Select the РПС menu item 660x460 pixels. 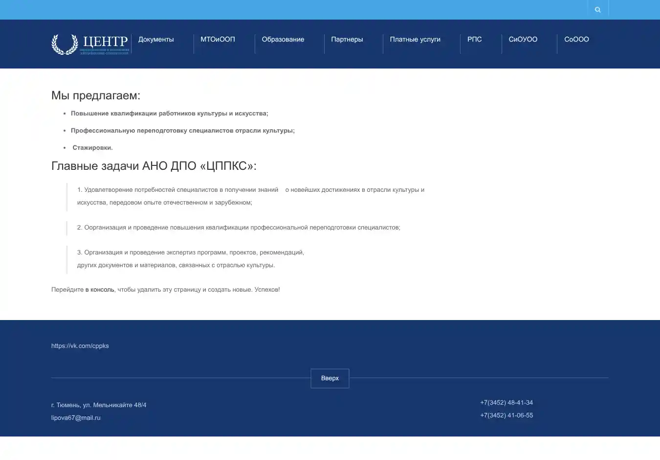click(474, 40)
